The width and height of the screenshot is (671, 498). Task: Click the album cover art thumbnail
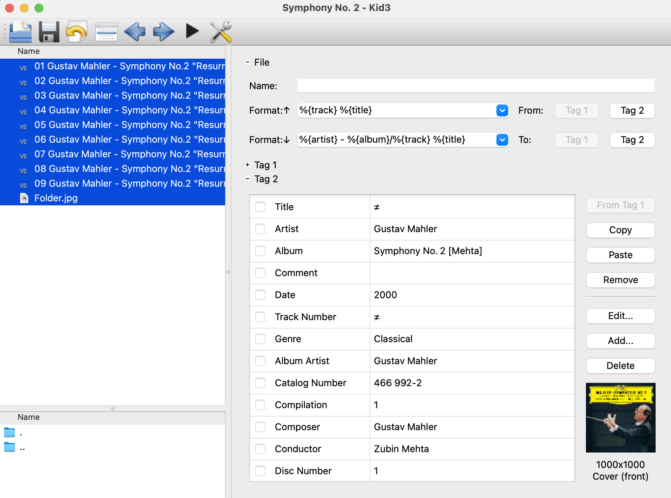(620, 418)
